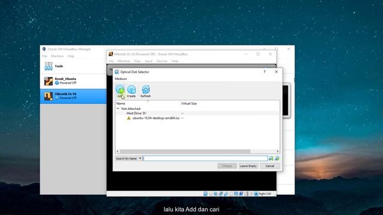
Task: Sort by the Name column header
Action: pyautogui.click(x=148, y=103)
